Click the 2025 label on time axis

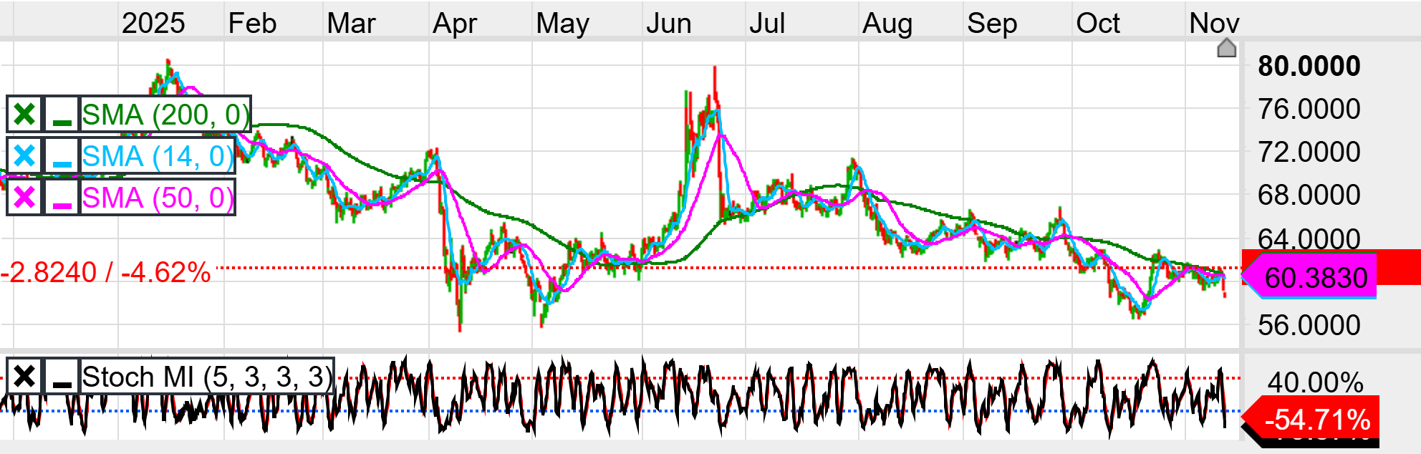[153, 23]
